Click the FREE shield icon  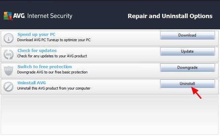click(9, 70)
